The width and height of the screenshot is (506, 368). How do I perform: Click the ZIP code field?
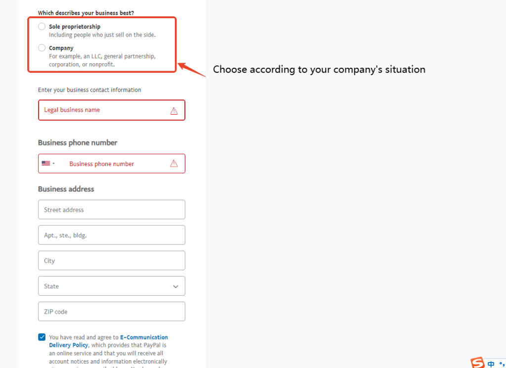[x=111, y=311]
